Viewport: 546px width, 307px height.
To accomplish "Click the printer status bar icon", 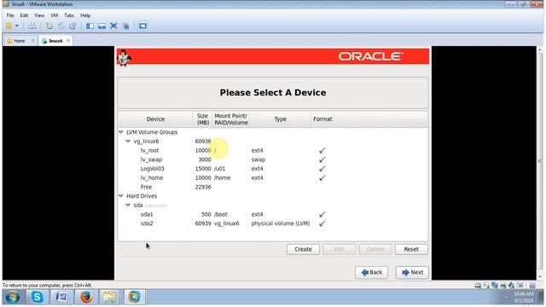I will coord(502,286).
